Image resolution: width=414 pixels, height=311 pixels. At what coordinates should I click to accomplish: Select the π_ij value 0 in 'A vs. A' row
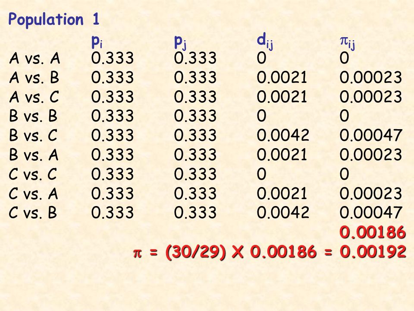coord(344,58)
